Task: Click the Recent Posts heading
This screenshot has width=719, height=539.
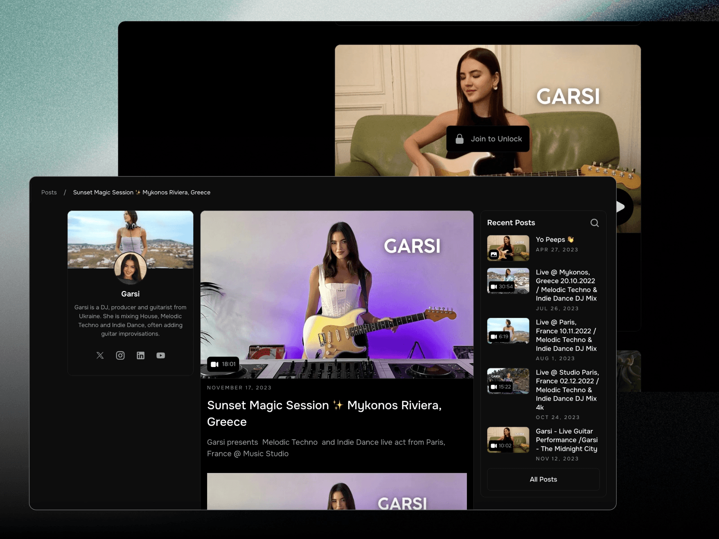Action: click(511, 223)
